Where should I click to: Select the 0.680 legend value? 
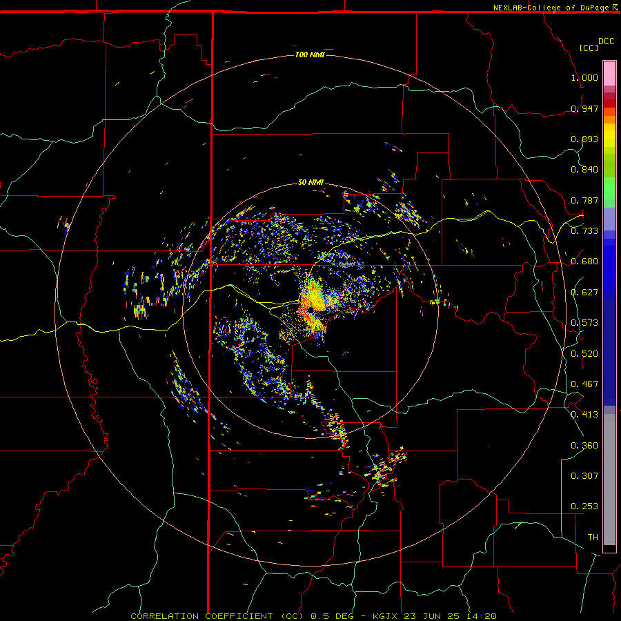point(584,262)
